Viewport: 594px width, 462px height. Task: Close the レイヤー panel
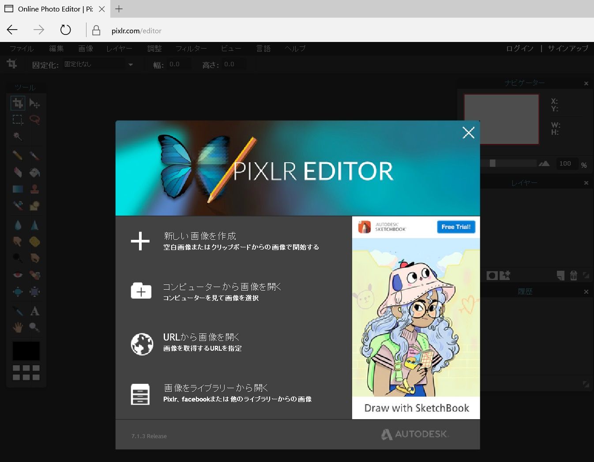point(586,183)
